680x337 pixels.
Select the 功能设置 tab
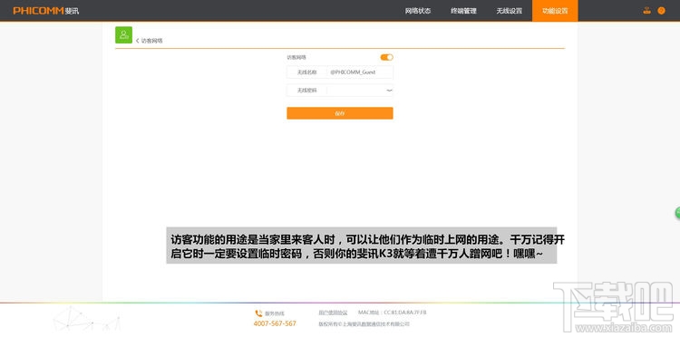click(555, 11)
